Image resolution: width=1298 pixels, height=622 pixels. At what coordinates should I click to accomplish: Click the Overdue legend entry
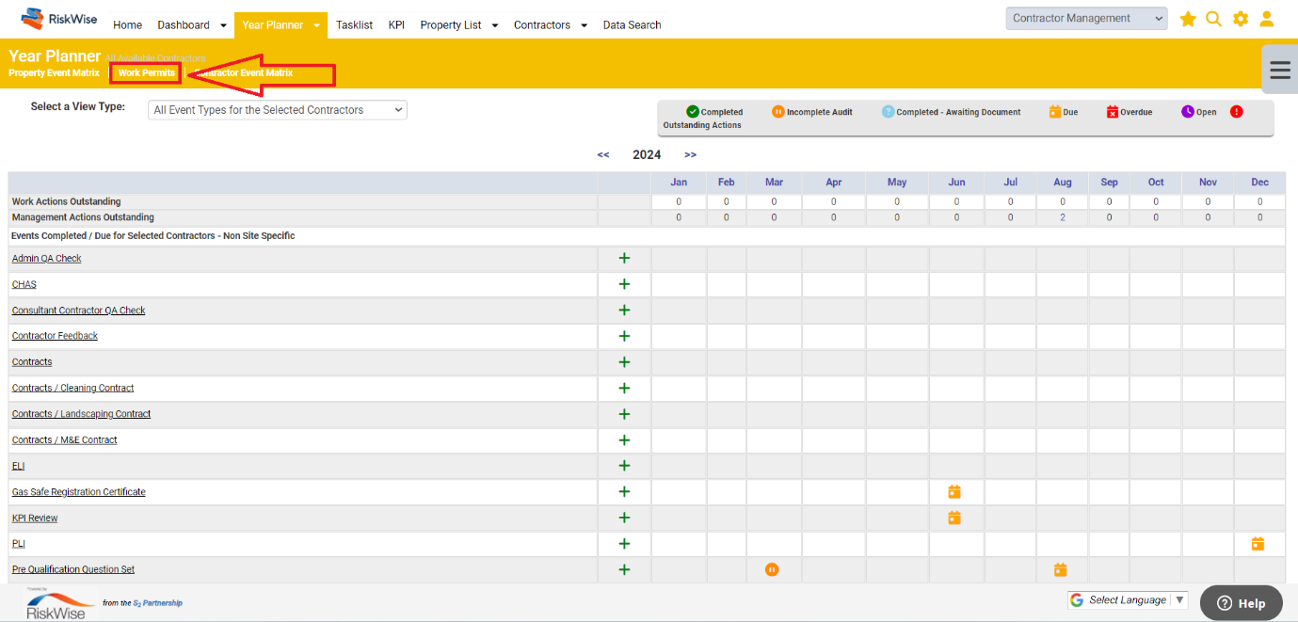coord(1129,112)
